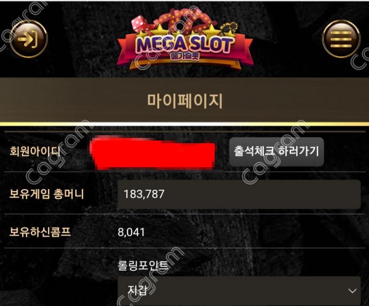Screen dimensions: 369x306
Task: Click the 회원아이디 label
Action: (x=35, y=151)
